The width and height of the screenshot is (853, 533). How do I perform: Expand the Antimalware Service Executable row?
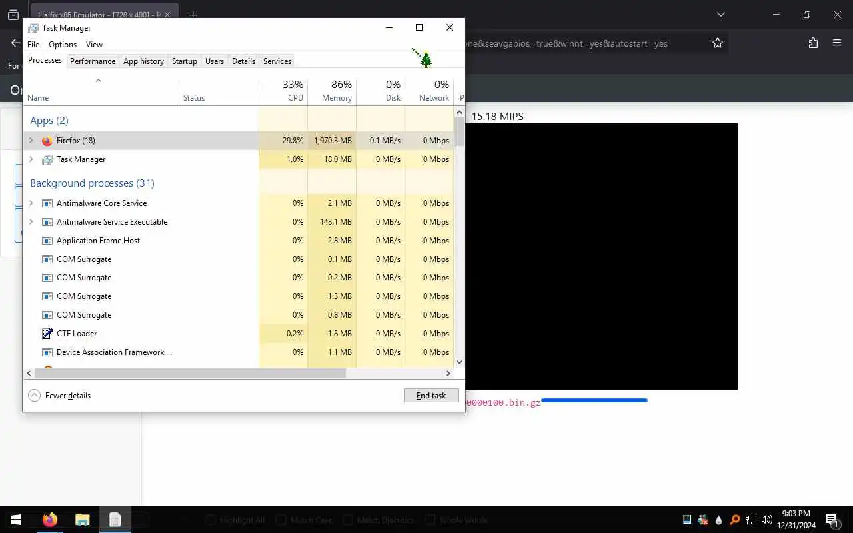click(x=31, y=222)
